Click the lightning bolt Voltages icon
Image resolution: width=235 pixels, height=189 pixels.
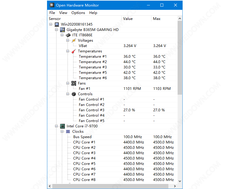point(73,40)
